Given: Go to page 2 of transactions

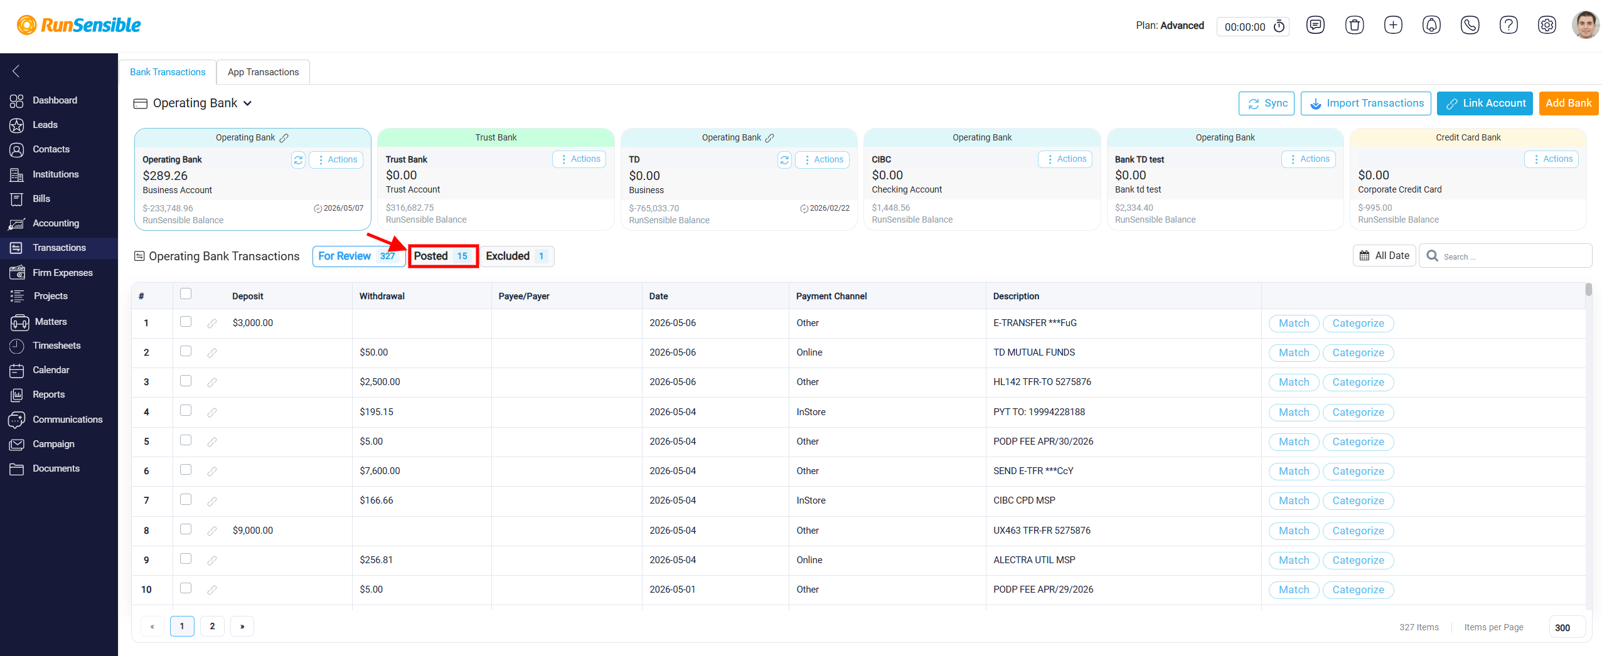Looking at the screenshot, I should point(212,627).
